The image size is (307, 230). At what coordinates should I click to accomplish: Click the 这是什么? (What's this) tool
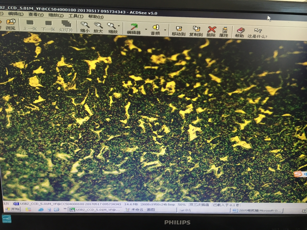click(257, 33)
